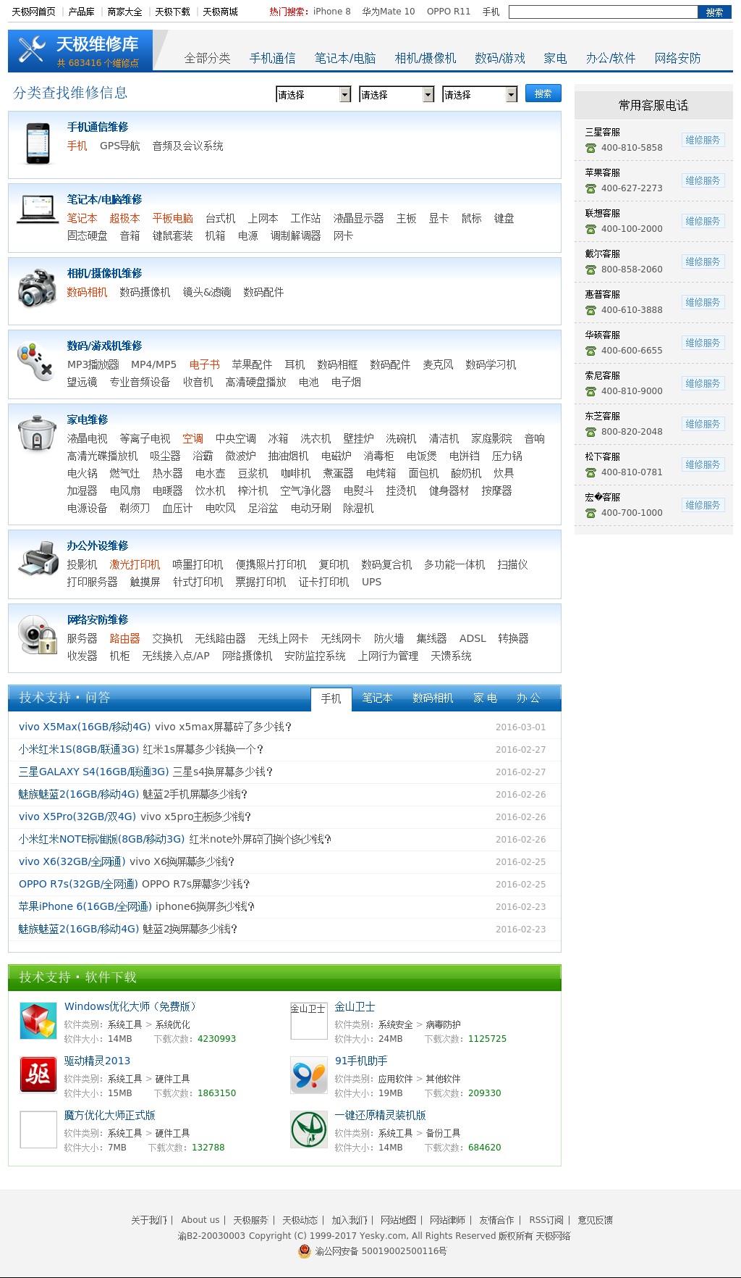Screen dimensions: 741x1278
Task: Click the police badge icon in footer
Action: click(x=305, y=1251)
